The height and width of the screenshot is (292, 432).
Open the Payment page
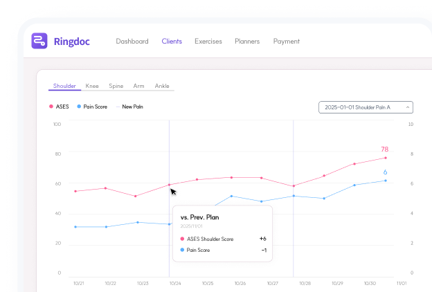click(287, 42)
